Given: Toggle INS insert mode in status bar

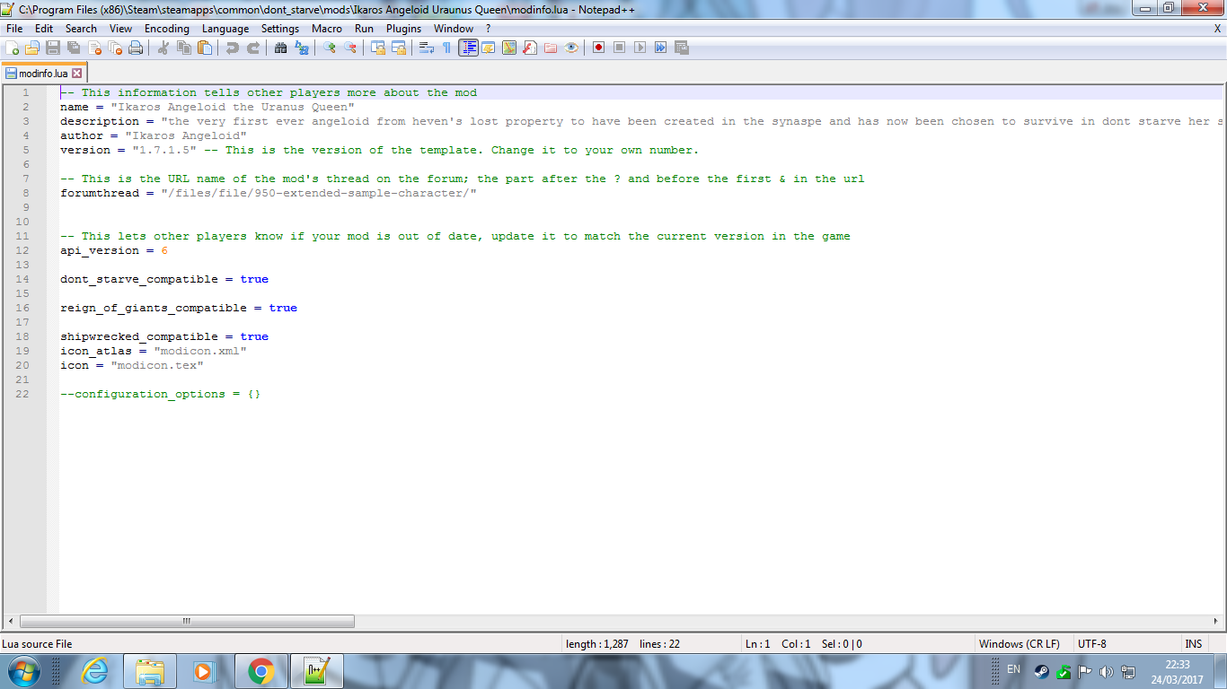Looking at the screenshot, I should (x=1193, y=644).
